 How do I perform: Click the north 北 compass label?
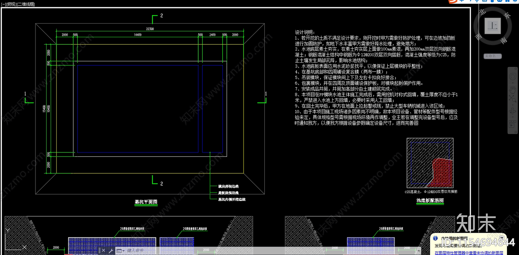click(x=482, y=12)
